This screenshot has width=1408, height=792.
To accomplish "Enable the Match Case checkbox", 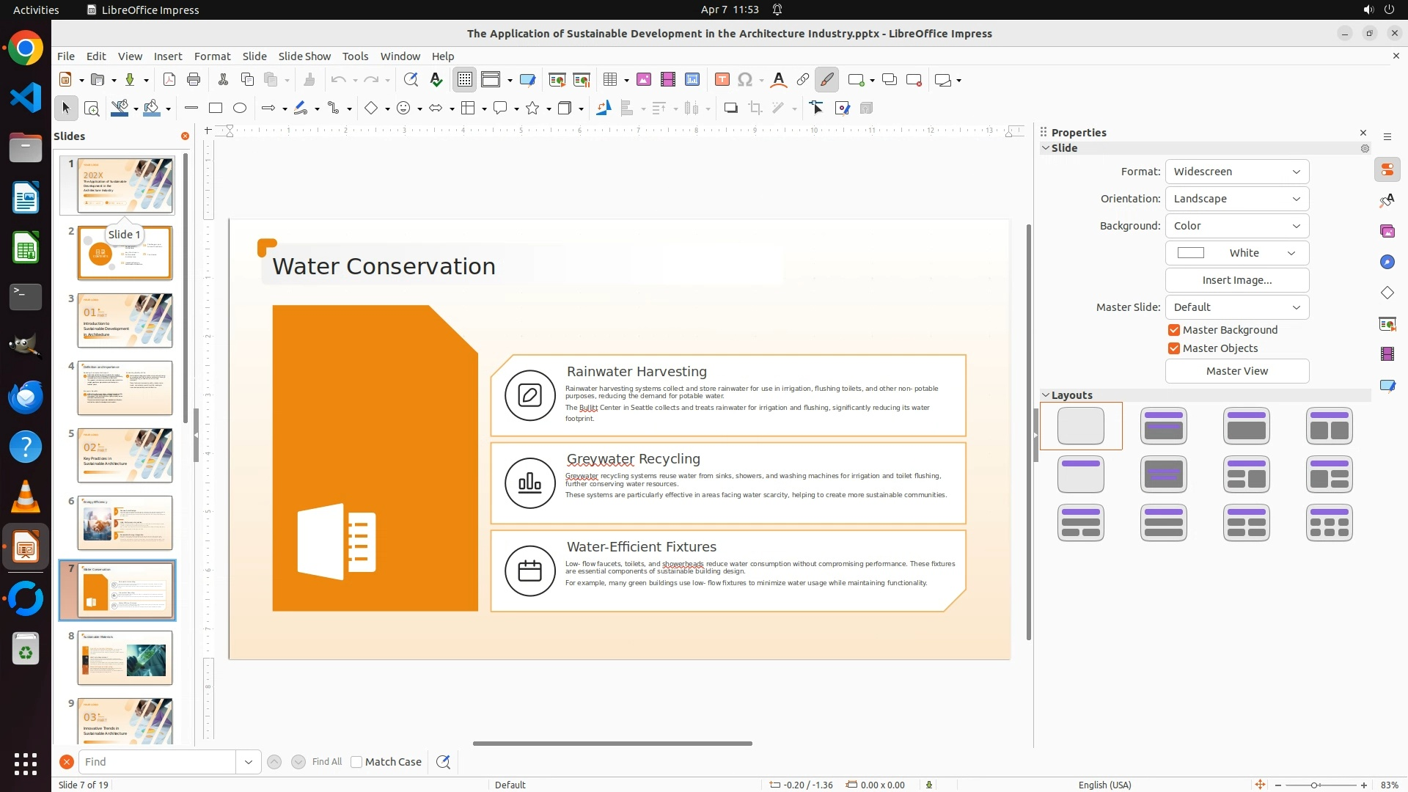I will click(356, 762).
